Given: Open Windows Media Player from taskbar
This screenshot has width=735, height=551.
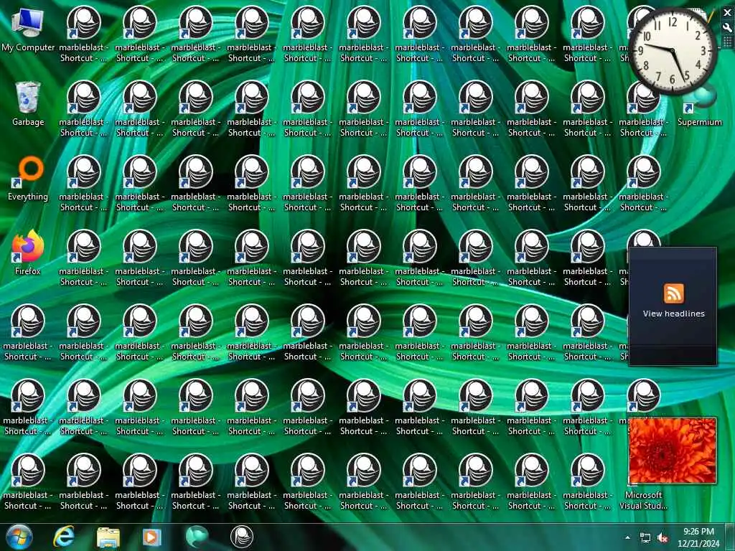Looking at the screenshot, I should tap(151, 537).
